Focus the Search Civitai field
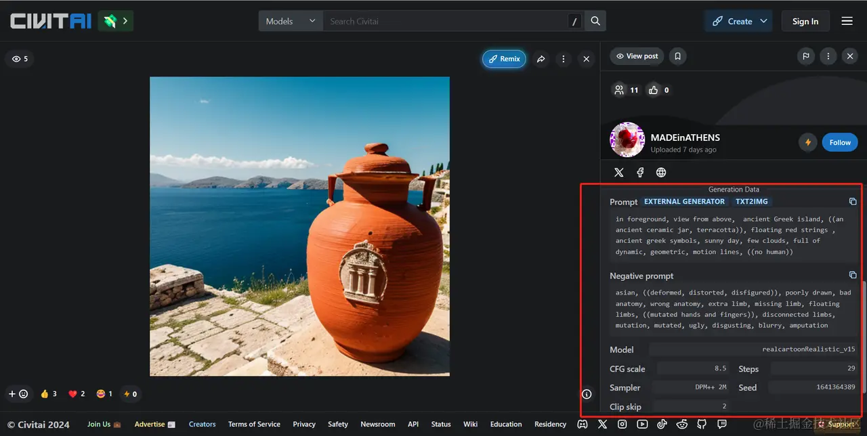The width and height of the screenshot is (867, 436). [x=446, y=21]
